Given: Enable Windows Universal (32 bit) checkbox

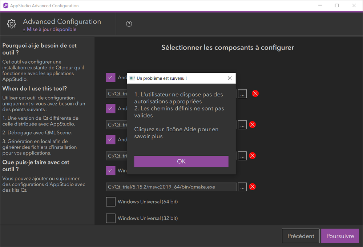Looking at the screenshot, I should click(x=110, y=218).
